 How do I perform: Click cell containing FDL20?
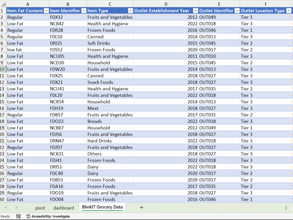click(x=68, y=95)
